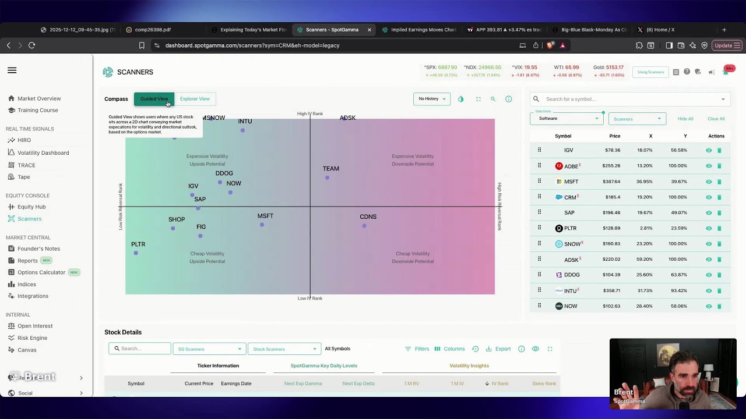746x419 pixels.
Task: Click the compass contrast half-circle icon
Action: click(461, 99)
